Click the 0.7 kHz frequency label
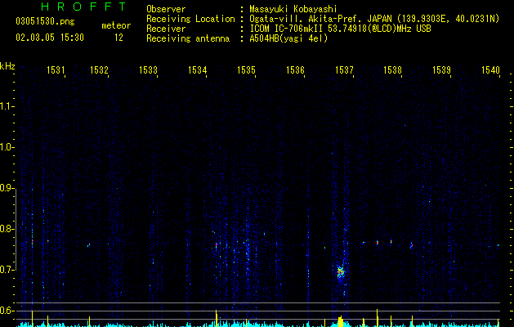Image resolution: width=514 pixels, height=327 pixels. pos(7,270)
